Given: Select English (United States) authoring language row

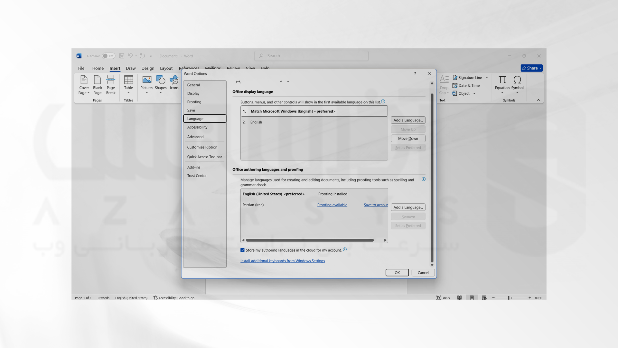Looking at the screenshot, I should click(314, 194).
